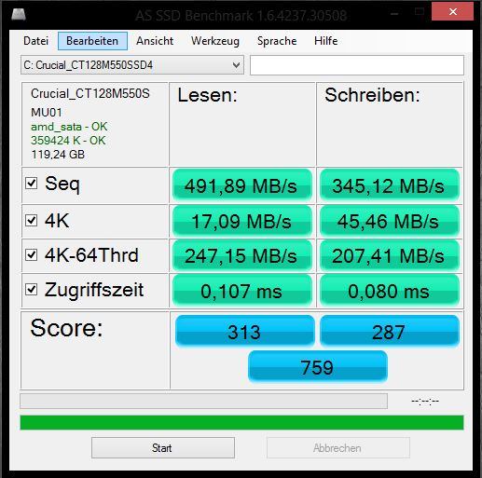The width and height of the screenshot is (482, 478).
Task: Open the Datei menu
Action: (x=35, y=41)
